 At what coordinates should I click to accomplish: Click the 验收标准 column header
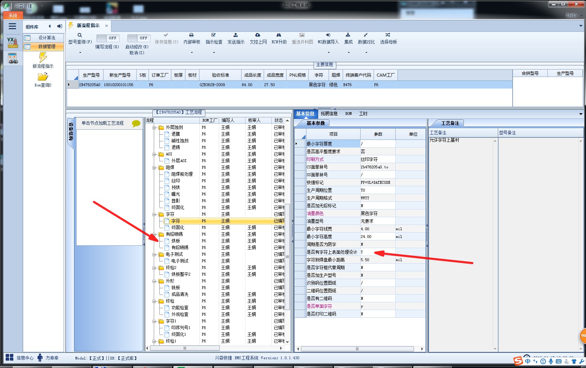(x=220, y=75)
